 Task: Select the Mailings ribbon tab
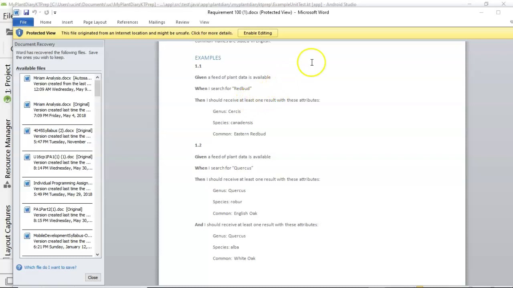[157, 22]
